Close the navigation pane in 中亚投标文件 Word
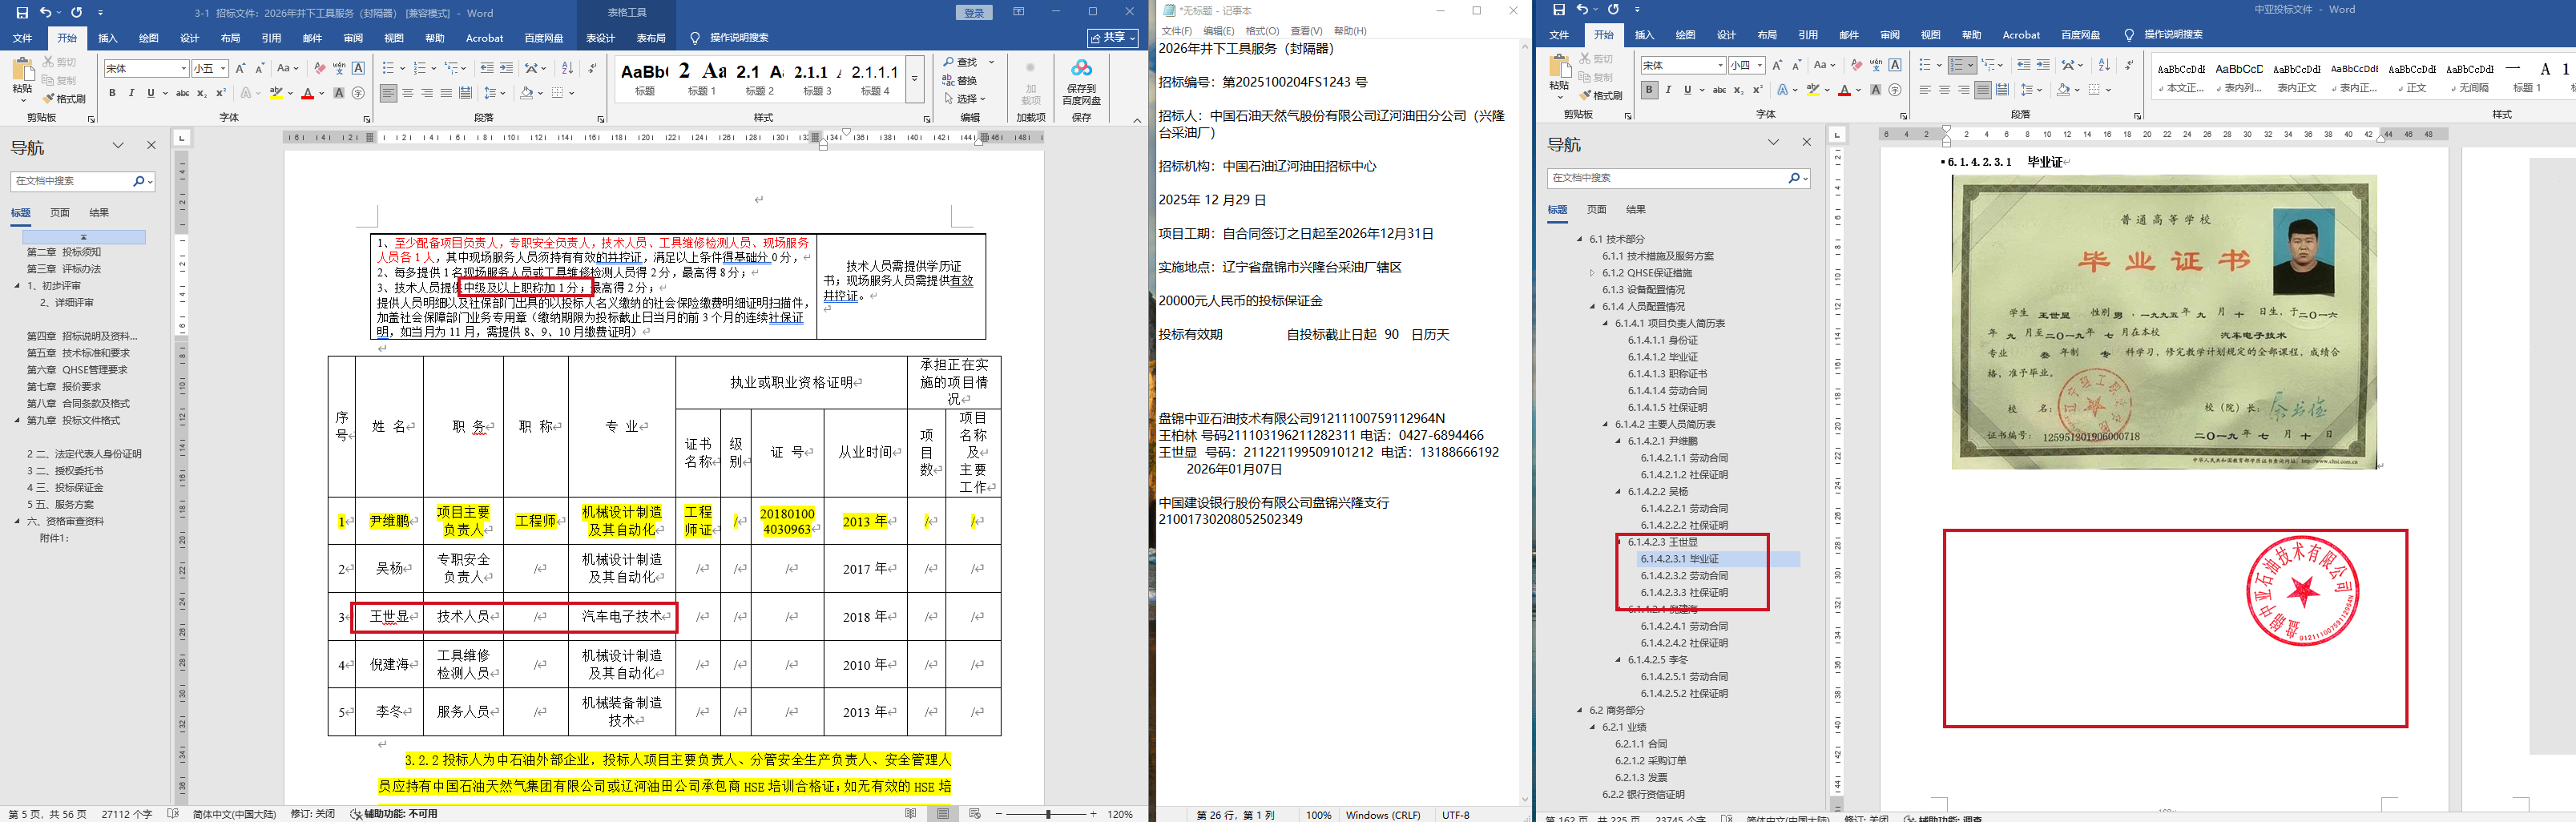 [1806, 142]
